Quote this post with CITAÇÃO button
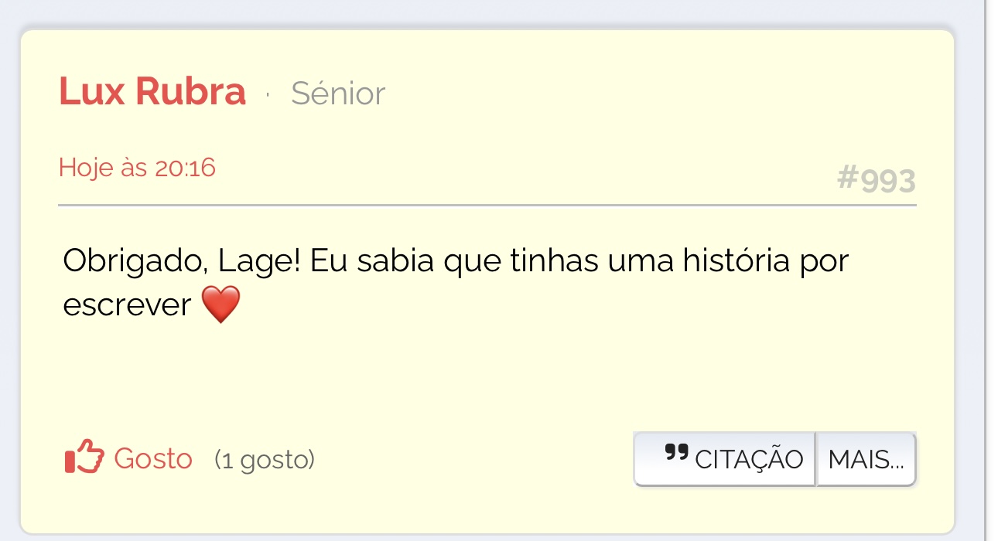The height and width of the screenshot is (541, 998). click(724, 459)
